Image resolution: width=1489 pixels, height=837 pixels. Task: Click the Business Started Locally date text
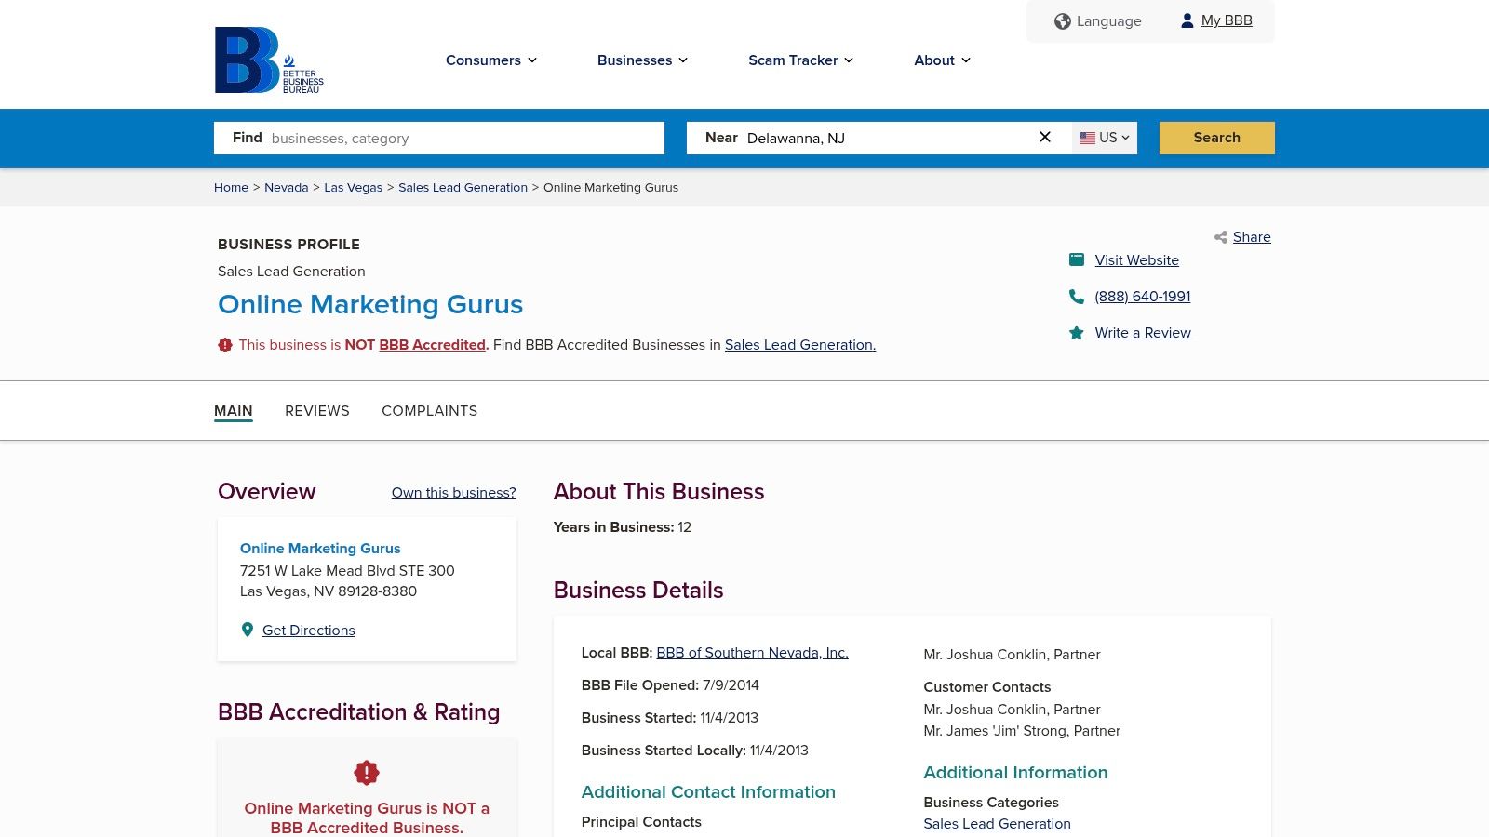(695, 751)
